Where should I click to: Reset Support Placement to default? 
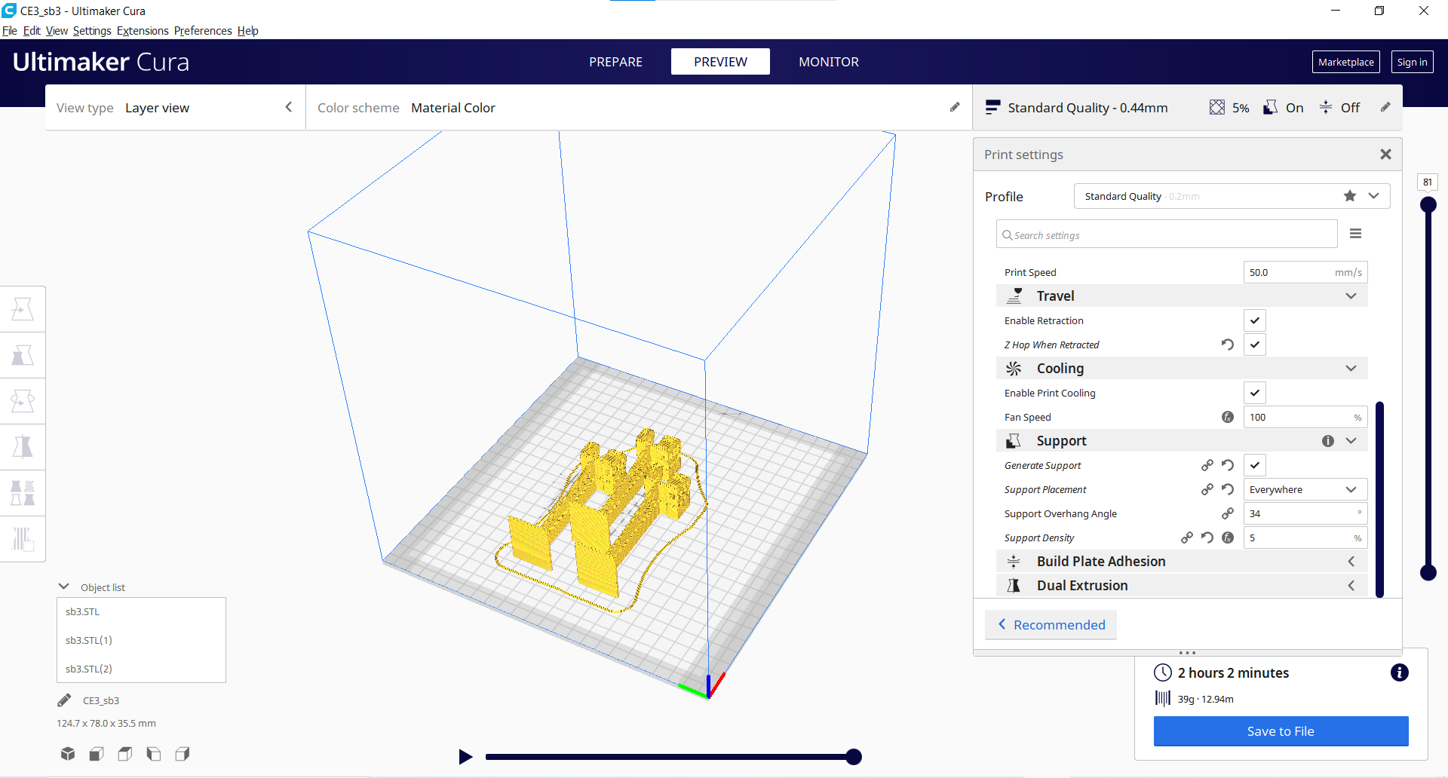click(1228, 489)
